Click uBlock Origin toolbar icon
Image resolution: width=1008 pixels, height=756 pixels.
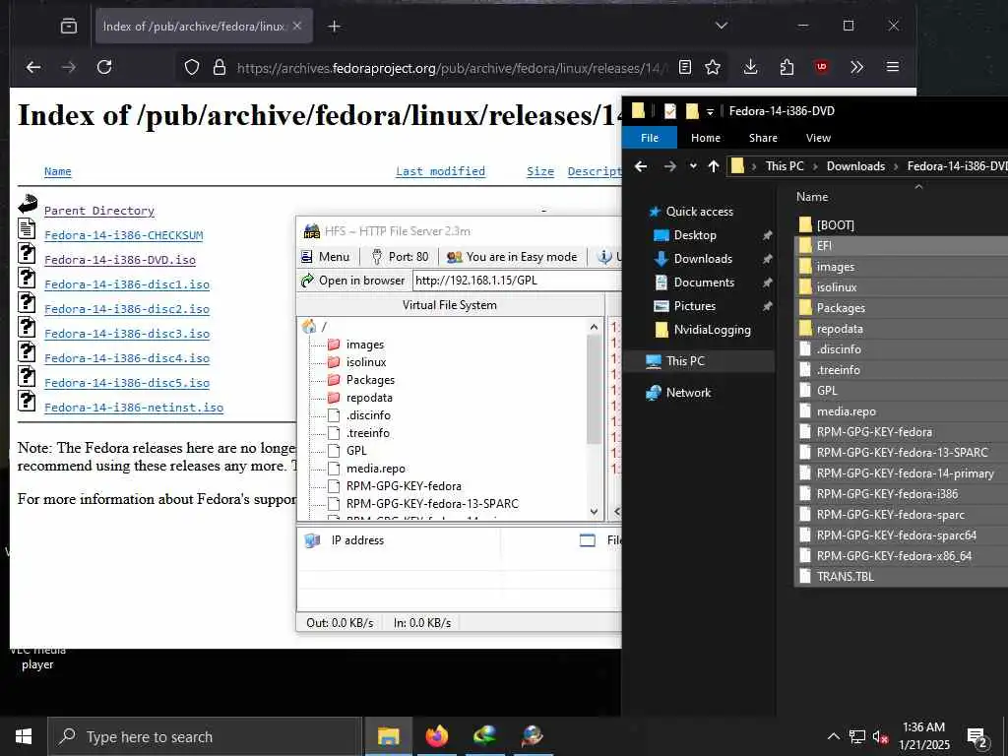[822, 67]
